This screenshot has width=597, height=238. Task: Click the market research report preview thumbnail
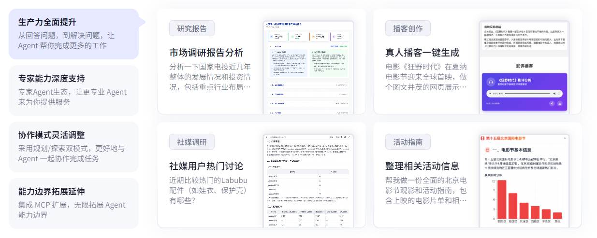click(x=308, y=67)
